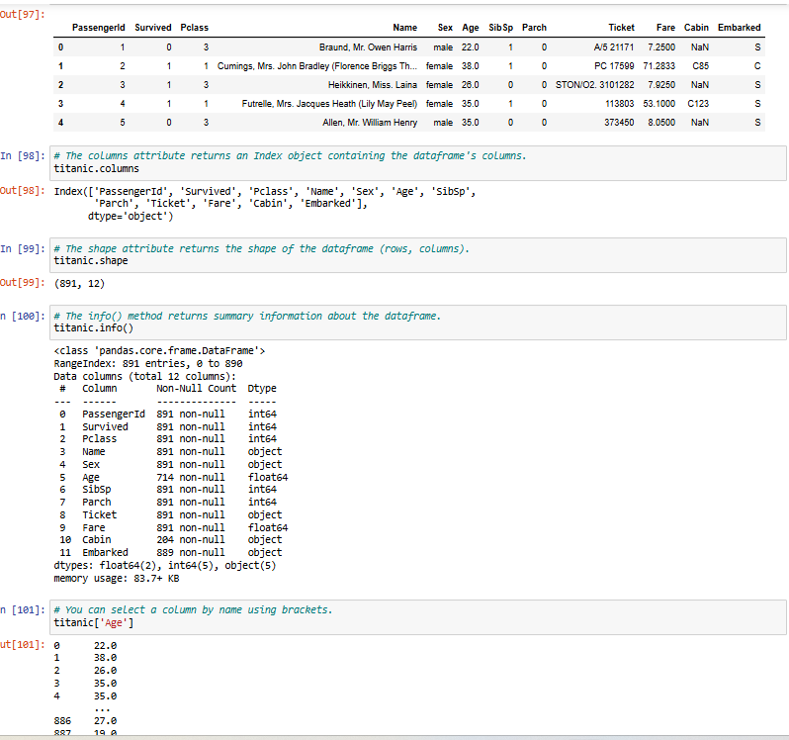Screen dimensions: 789x740
Task: Select the In [99] cell prompt
Action: pos(23,248)
